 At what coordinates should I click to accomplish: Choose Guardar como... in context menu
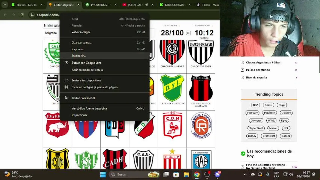(104, 42)
